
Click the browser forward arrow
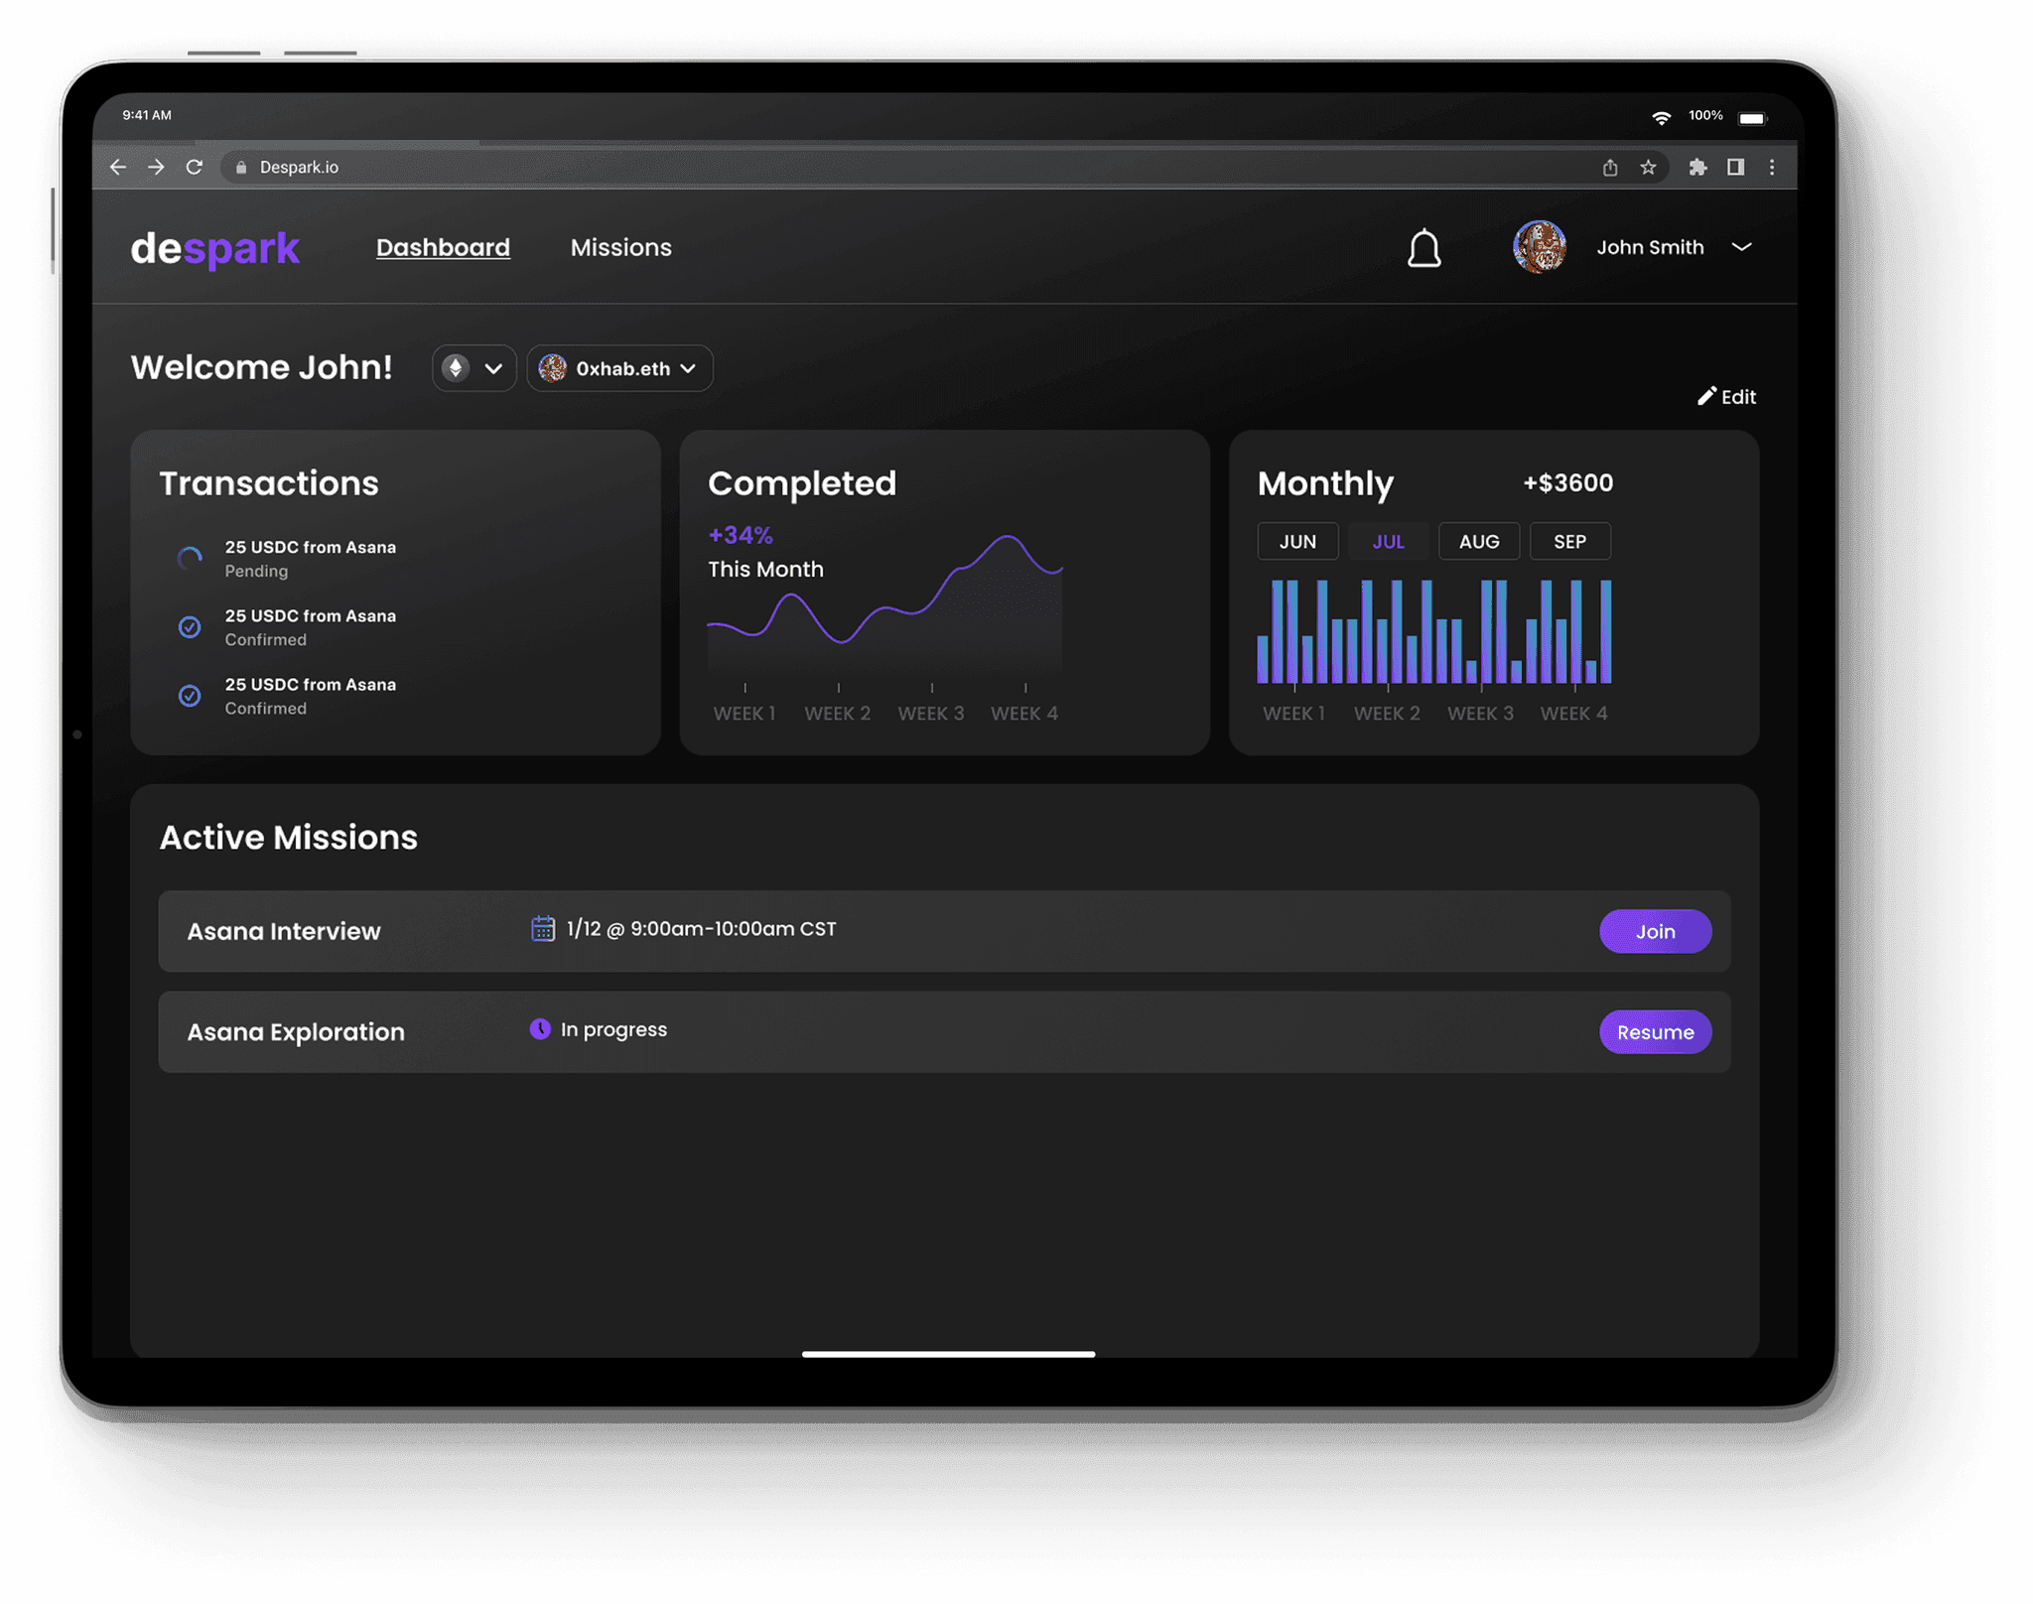pos(156,167)
